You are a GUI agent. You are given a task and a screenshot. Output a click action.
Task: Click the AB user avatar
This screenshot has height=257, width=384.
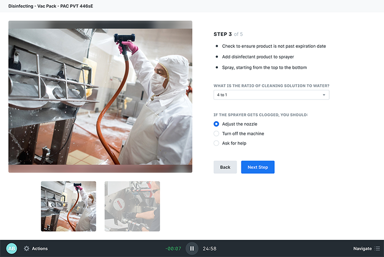tap(12, 248)
